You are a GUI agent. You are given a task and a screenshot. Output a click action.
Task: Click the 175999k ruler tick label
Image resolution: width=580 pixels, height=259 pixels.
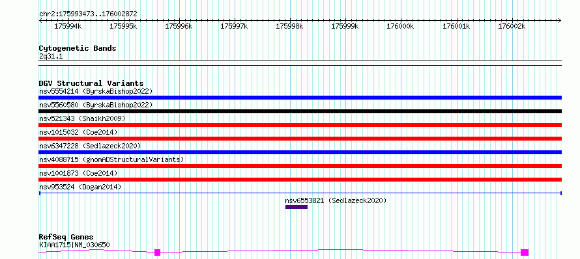pyautogui.click(x=345, y=27)
